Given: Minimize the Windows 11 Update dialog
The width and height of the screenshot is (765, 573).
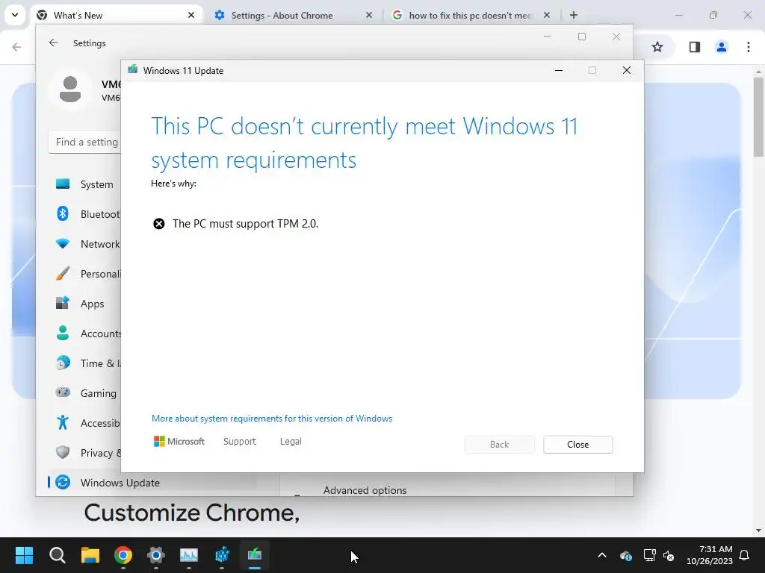Looking at the screenshot, I should tap(559, 71).
